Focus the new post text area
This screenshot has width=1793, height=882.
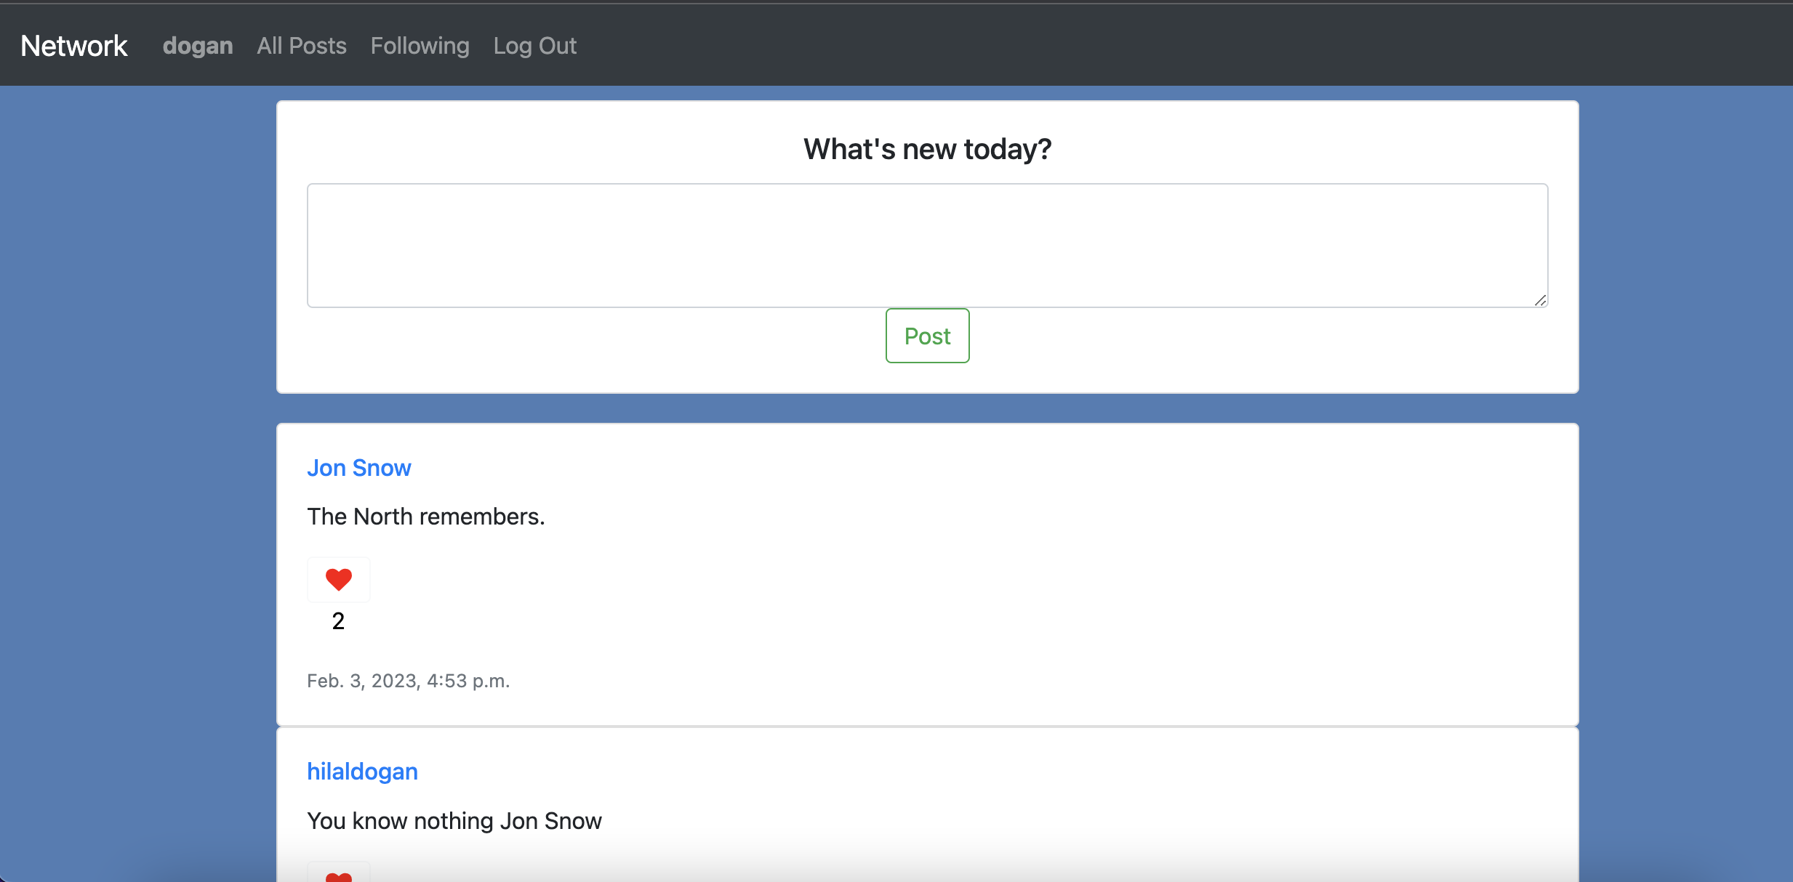(x=927, y=245)
